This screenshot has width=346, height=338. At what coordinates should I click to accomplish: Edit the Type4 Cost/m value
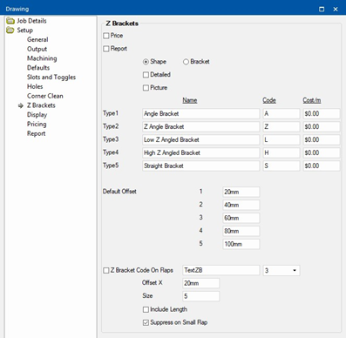[322, 152]
